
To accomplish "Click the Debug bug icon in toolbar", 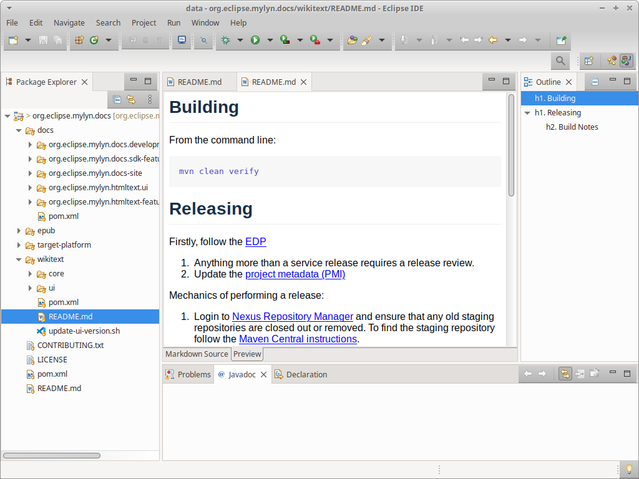I will [225, 40].
